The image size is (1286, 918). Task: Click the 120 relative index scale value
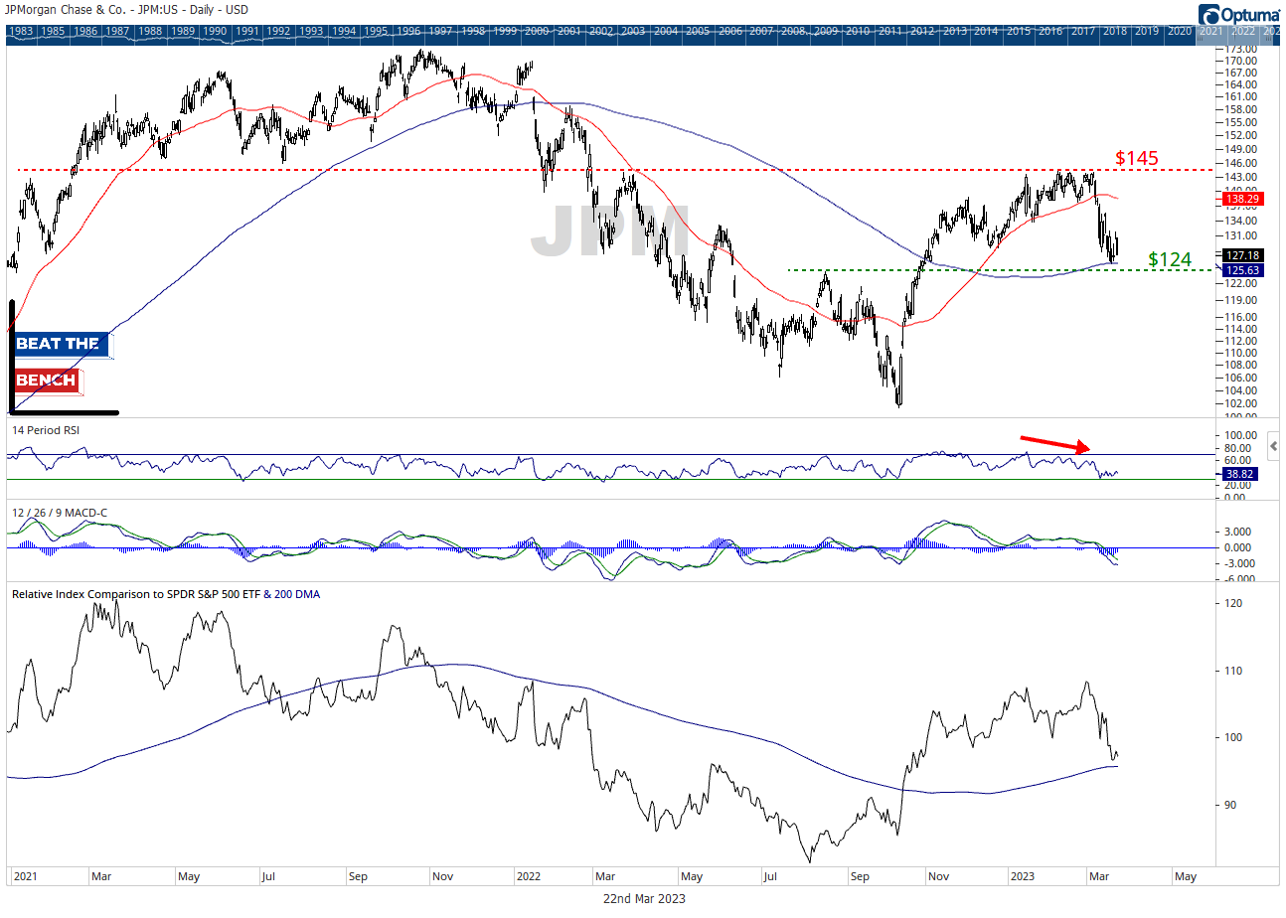point(1232,603)
